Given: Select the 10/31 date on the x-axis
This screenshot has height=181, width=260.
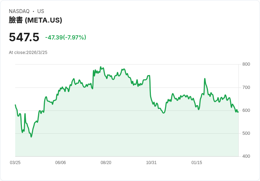Looking at the screenshot, I should coord(151,163).
